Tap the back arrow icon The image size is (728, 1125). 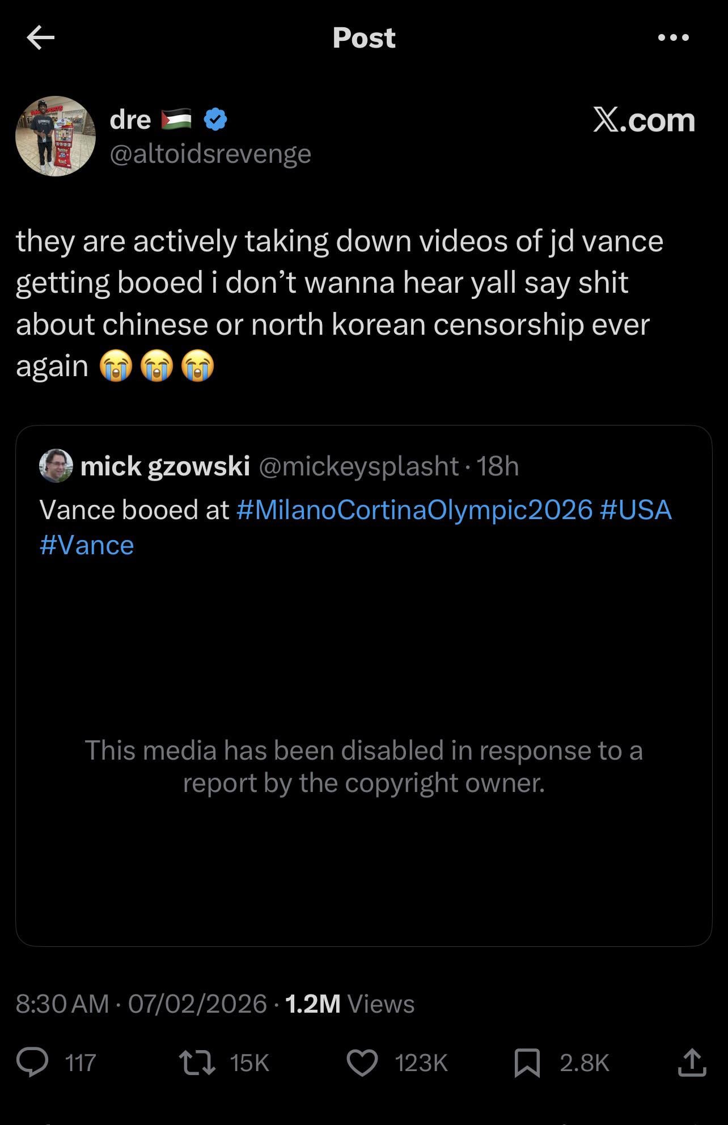(x=40, y=38)
